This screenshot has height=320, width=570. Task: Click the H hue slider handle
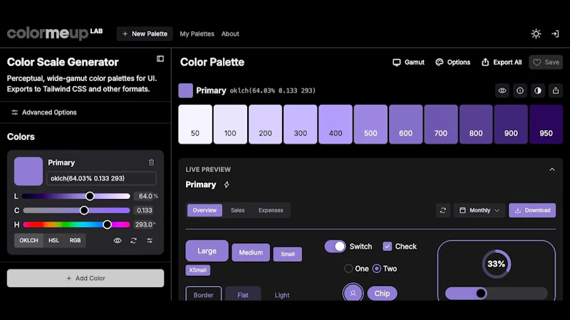click(x=107, y=225)
